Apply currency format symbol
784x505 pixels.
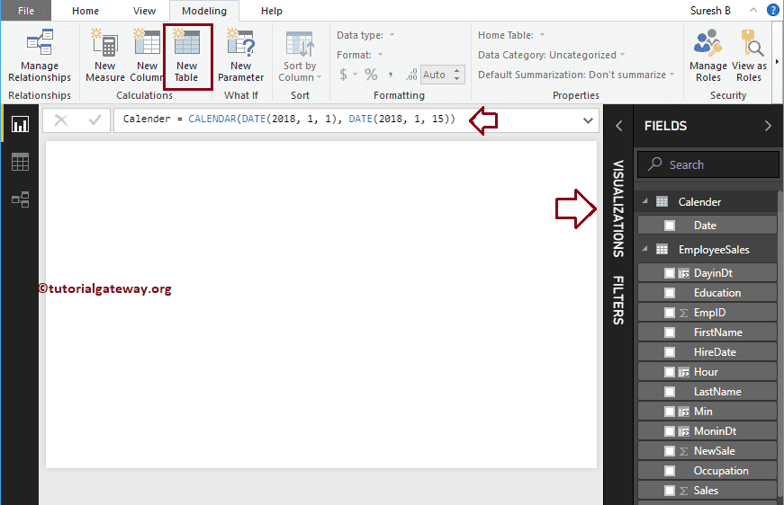coord(343,75)
